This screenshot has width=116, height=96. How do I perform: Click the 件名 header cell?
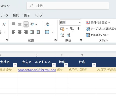coord(82,62)
